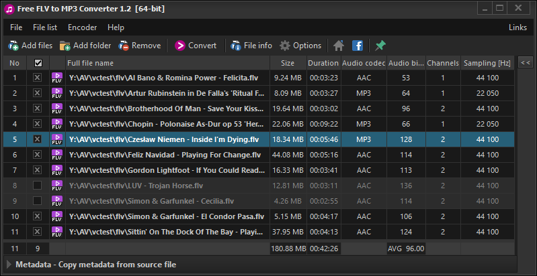Click the 22.06 MB size cell
Image resolution: width=537 pixels, height=276 pixels.
(288, 124)
